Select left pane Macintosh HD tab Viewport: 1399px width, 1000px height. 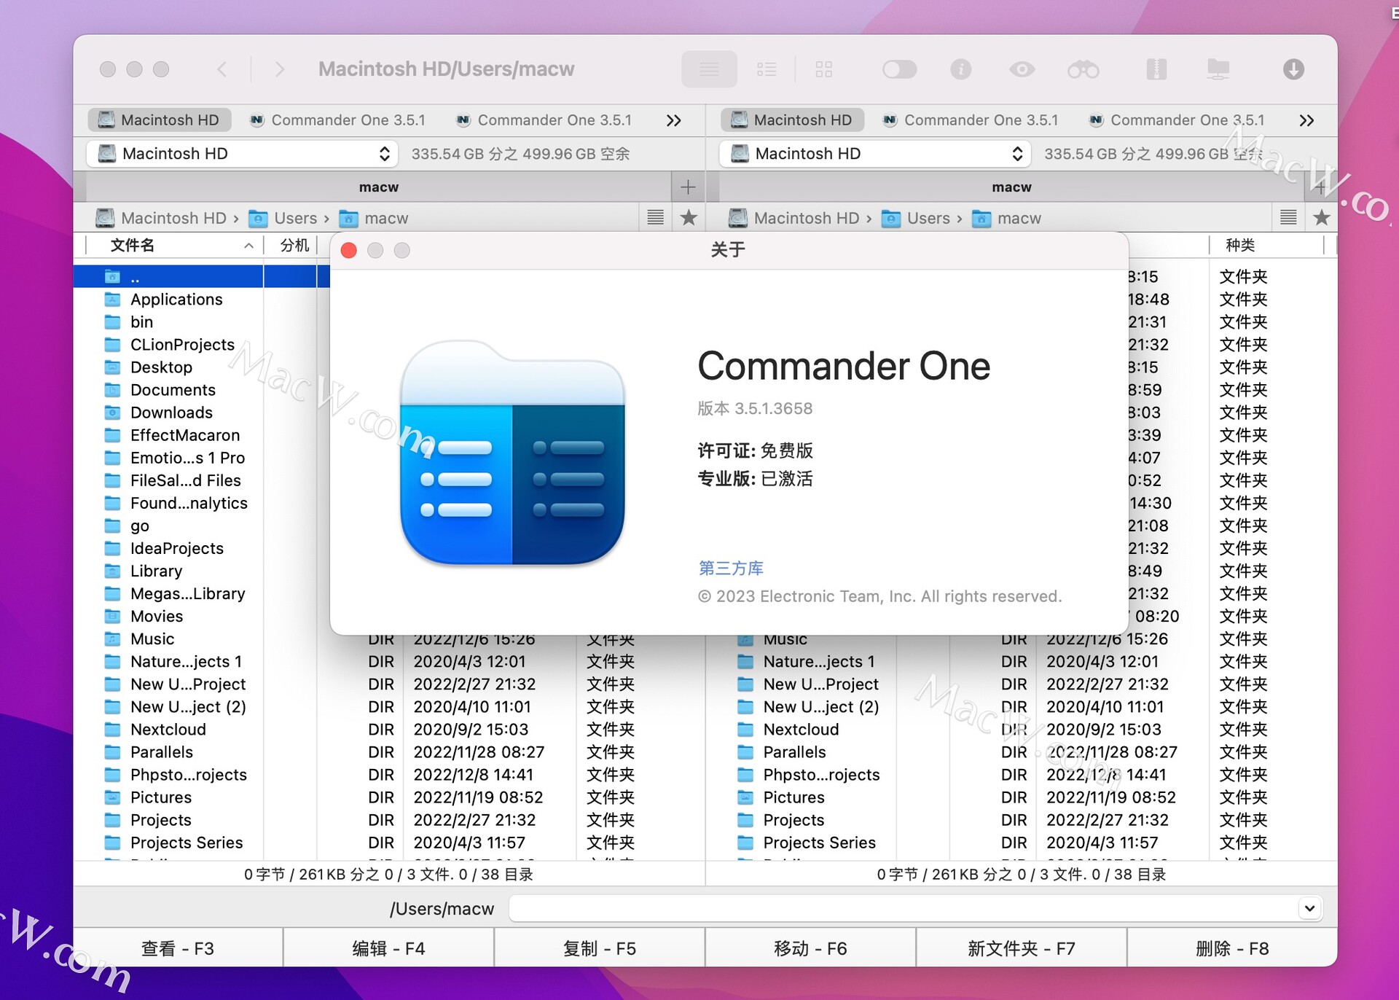159,120
